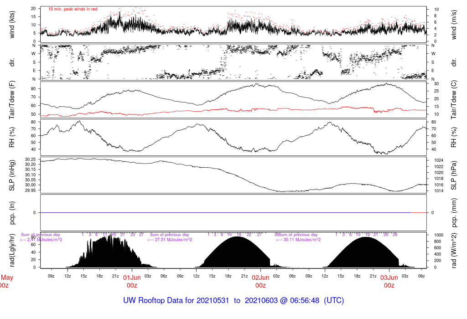
Task: Click the '30.11 MJoules/m^2' radiation sum
Action: click(x=302, y=240)
